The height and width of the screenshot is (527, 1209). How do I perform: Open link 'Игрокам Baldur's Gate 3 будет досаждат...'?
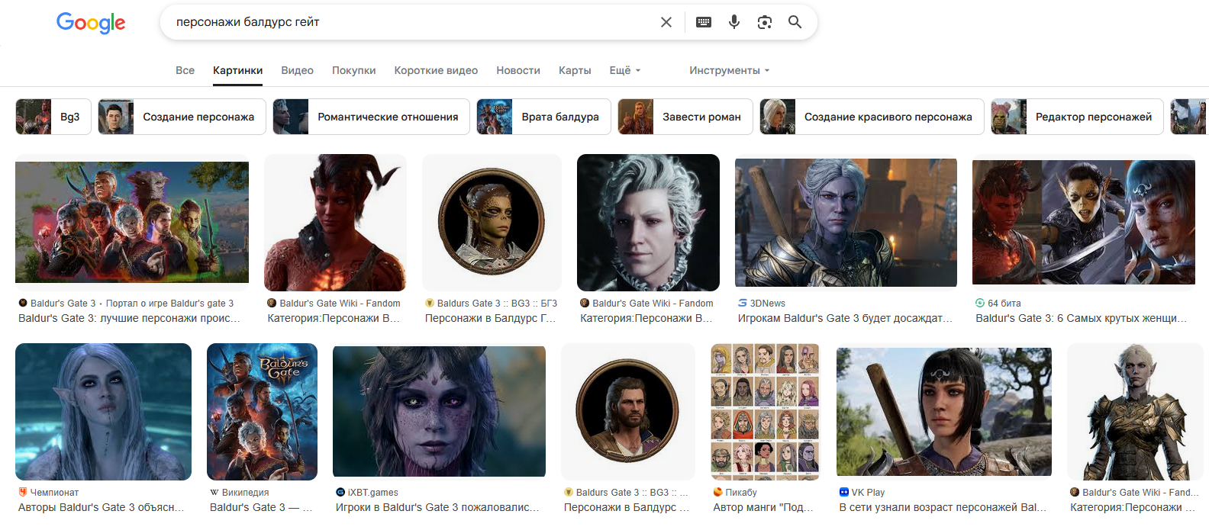pyautogui.click(x=845, y=318)
